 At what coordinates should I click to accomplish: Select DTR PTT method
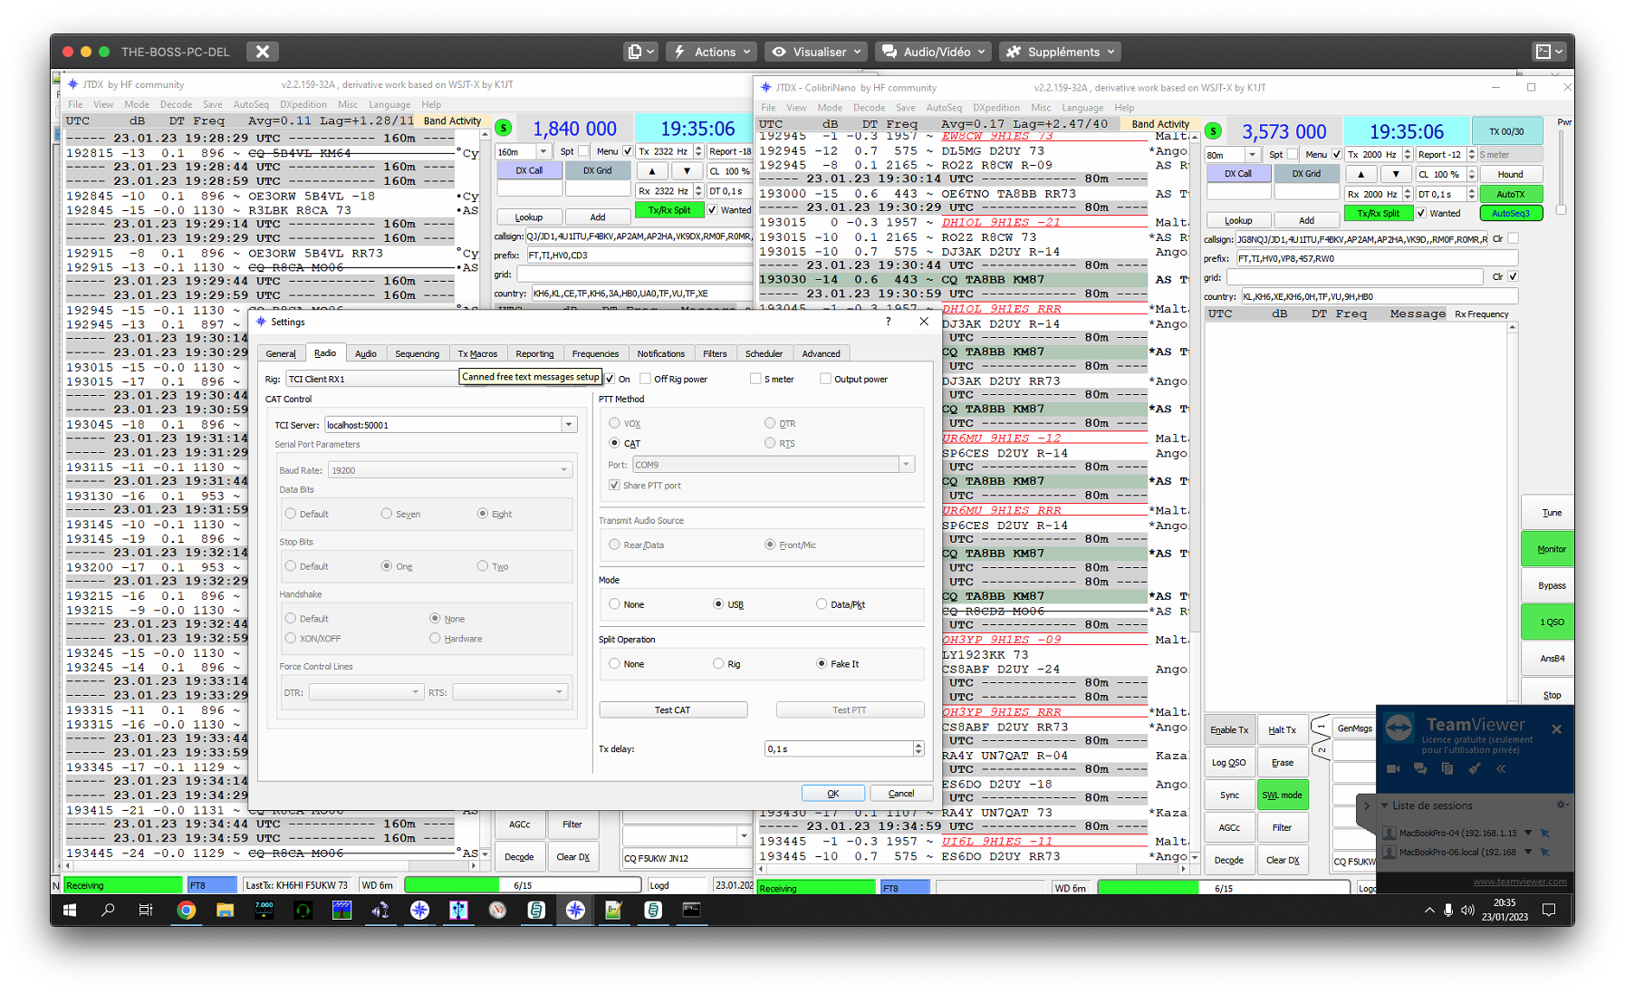coord(770,423)
